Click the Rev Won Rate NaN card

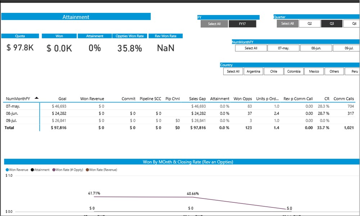tap(165, 48)
